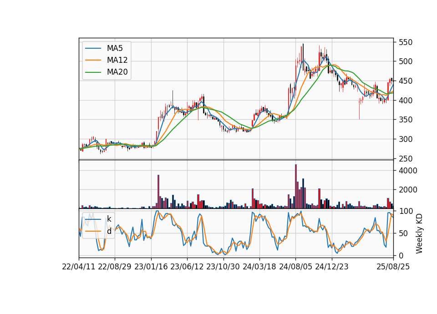This screenshot has width=437, height=314.
Task: Click the 450 price axis tick
Action: click(x=406, y=81)
